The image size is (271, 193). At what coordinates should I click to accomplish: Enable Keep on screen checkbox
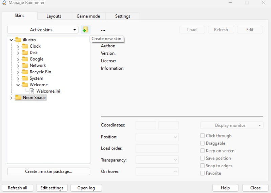[202, 150]
